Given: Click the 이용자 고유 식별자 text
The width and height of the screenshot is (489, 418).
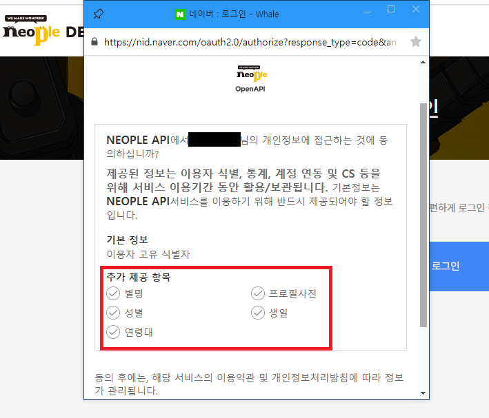Looking at the screenshot, I should tap(148, 255).
